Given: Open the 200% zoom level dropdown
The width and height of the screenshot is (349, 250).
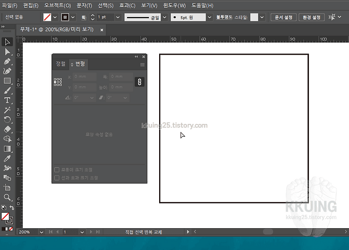Looking at the screenshot, I should click(41, 232).
